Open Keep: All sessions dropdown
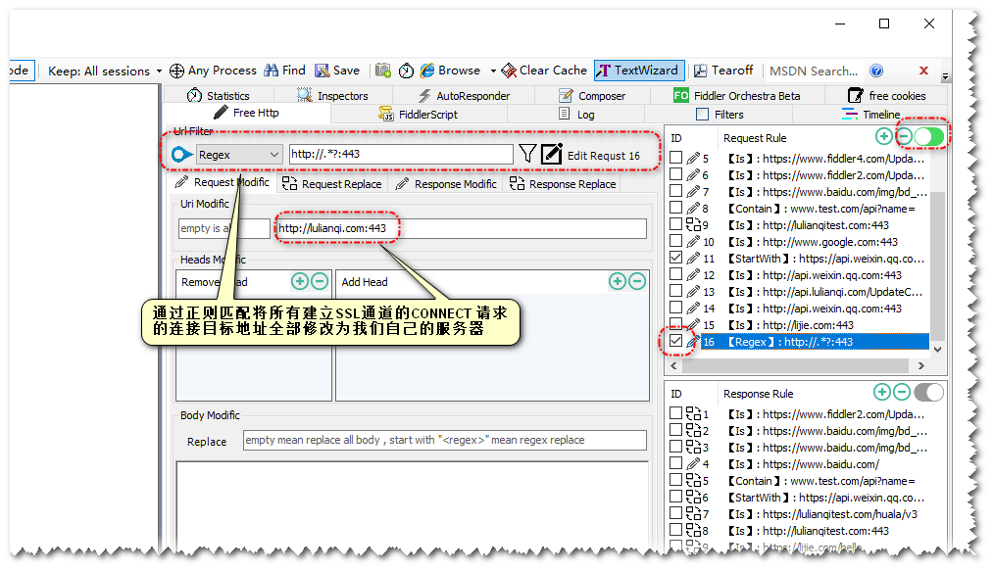 [105, 71]
